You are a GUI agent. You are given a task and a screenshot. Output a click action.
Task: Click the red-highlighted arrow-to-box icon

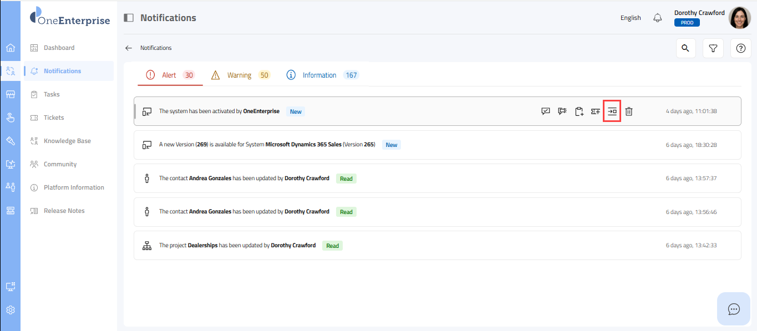coord(612,111)
